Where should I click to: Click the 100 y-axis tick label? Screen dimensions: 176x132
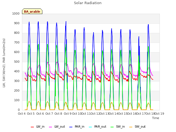pos(17,100)
